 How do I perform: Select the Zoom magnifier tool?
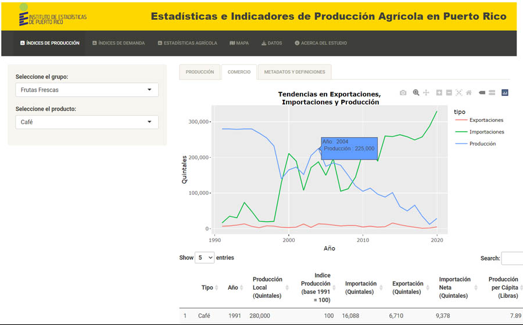[416, 93]
